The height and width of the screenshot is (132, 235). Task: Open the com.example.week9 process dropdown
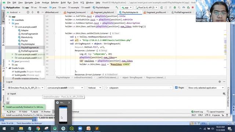click(x=65, y=88)
